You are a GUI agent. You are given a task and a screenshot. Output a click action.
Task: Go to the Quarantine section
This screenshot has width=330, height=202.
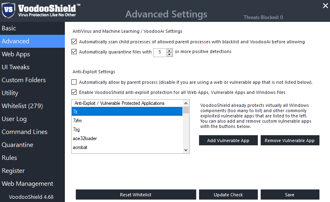point(17,145)
